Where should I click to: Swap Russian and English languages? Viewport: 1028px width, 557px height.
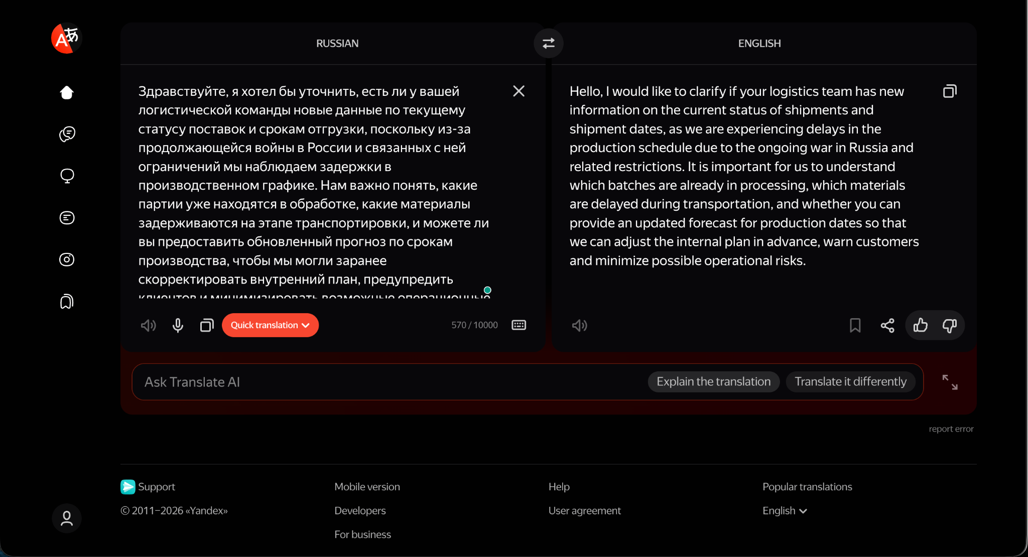[x=549, y=43]
